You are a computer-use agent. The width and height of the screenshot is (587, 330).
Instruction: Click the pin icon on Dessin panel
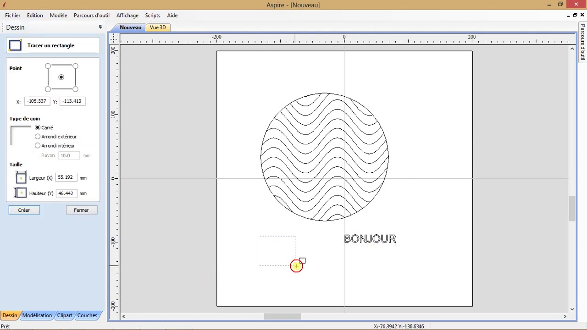100,27
